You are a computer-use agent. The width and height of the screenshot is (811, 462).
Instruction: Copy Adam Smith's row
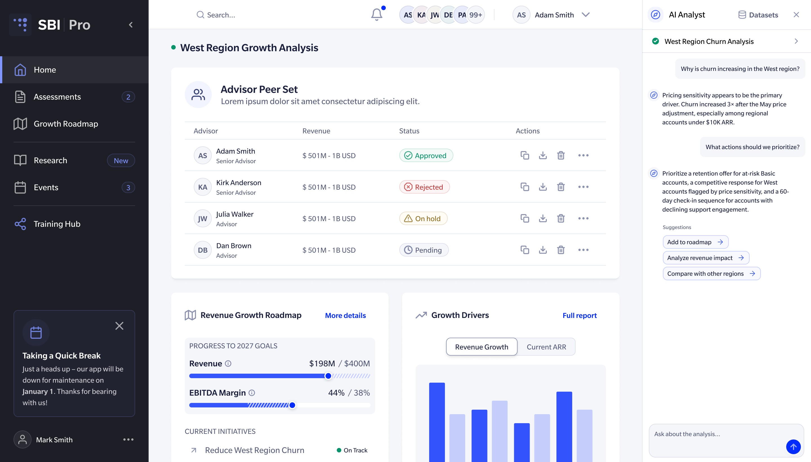(525, 155)
